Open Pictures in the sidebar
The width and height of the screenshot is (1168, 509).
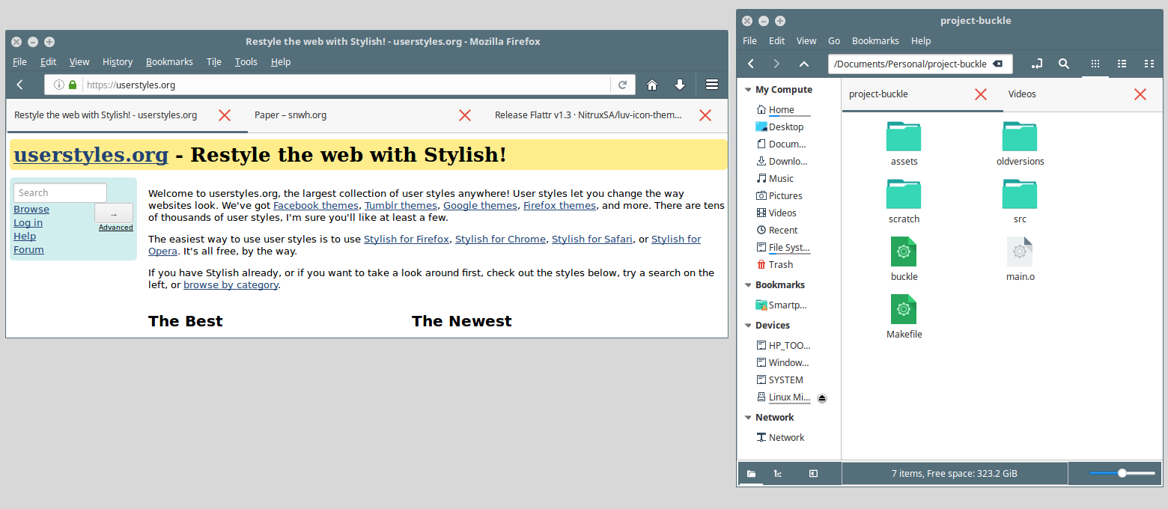pyautogui.click(x=779, y=195)
